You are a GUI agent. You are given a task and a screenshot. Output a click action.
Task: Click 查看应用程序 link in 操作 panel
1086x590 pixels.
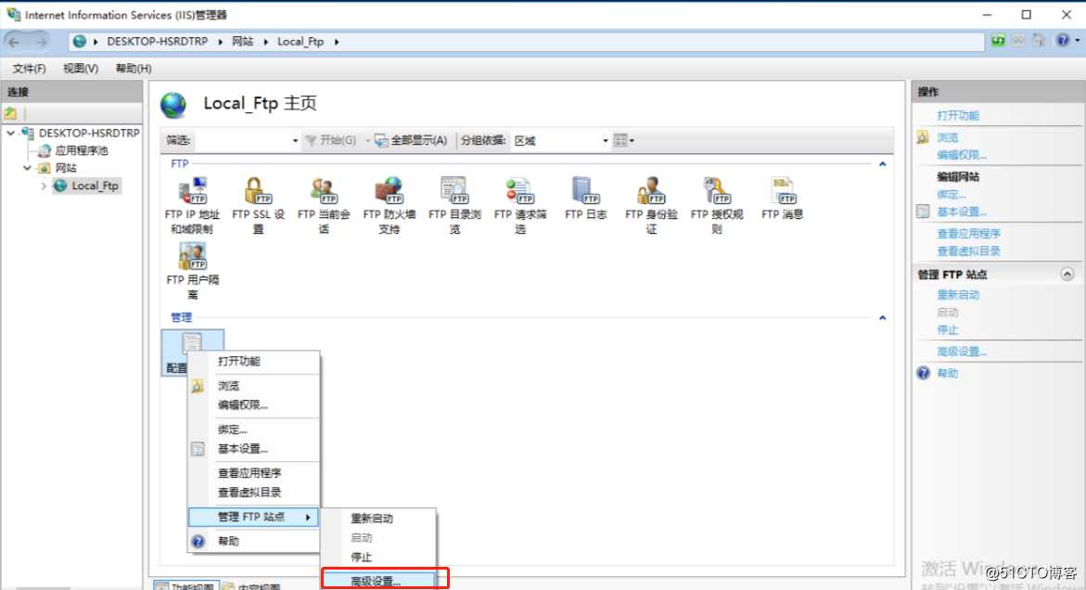(968, 234)
